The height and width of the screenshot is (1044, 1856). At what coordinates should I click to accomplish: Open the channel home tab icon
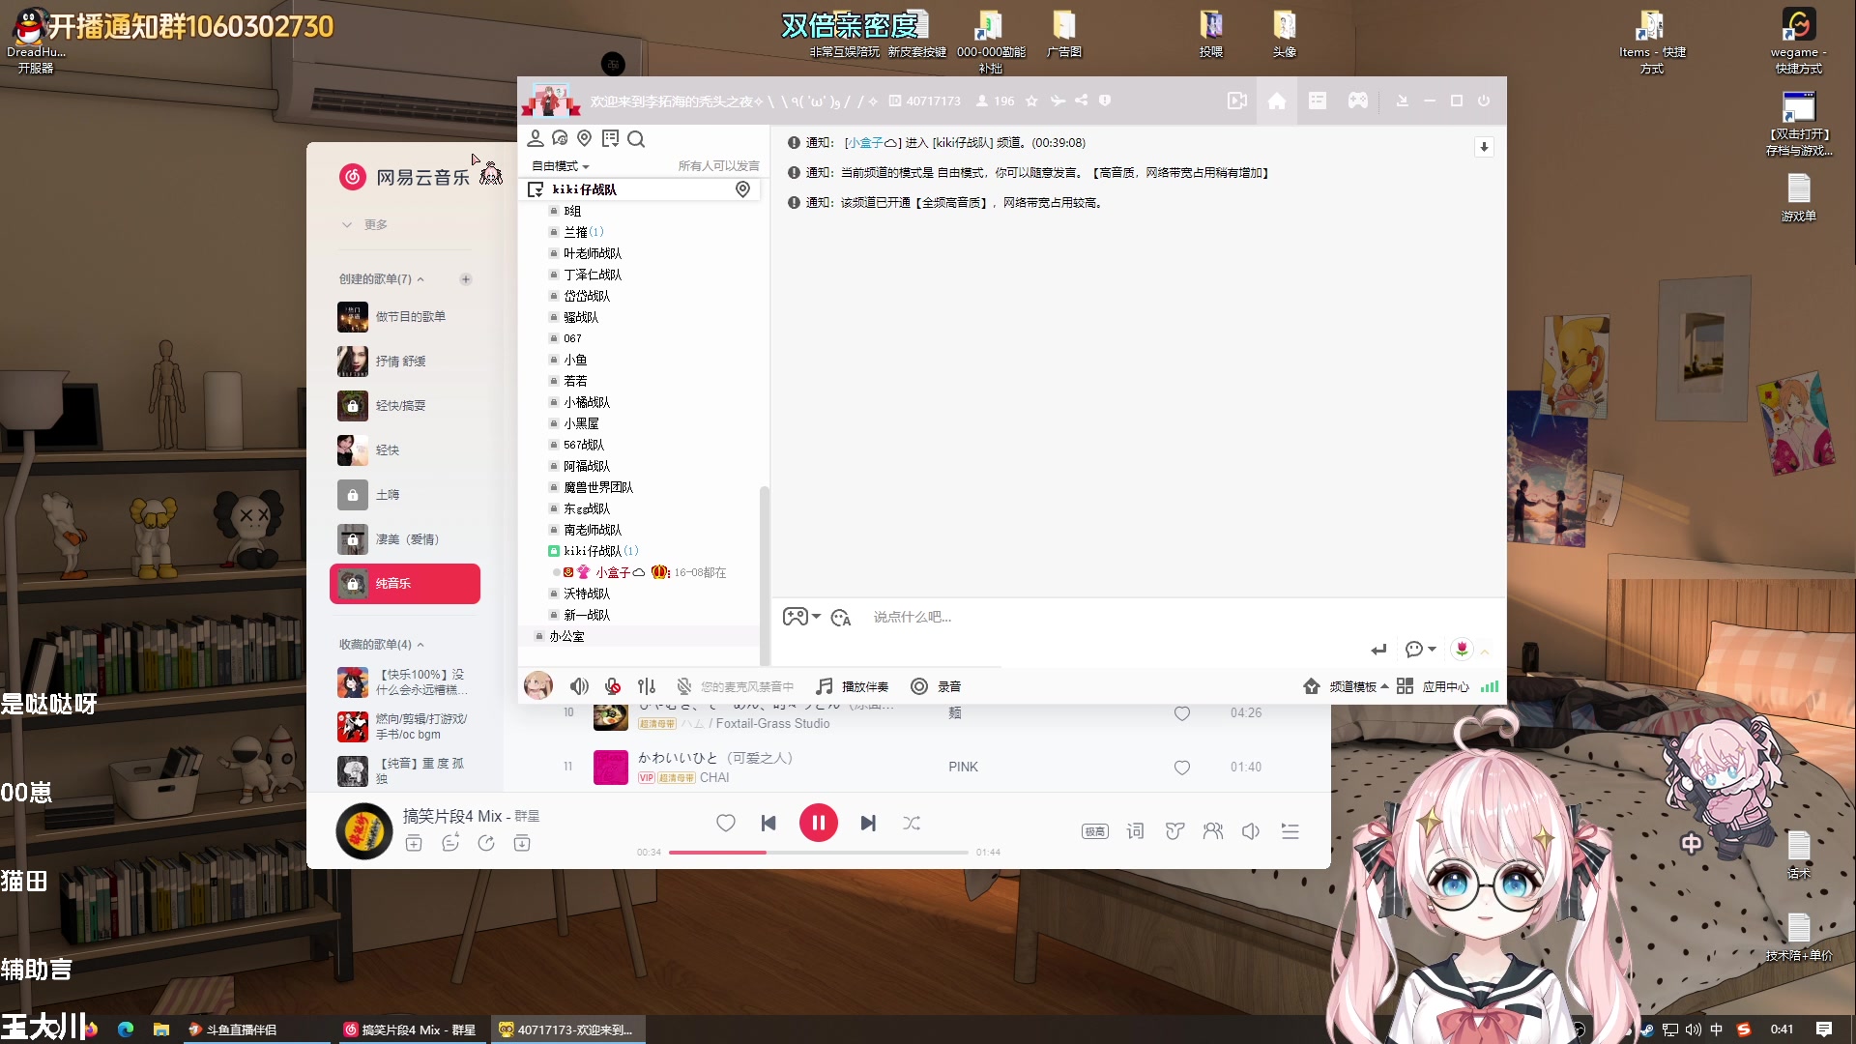(x=1277, y=101)
